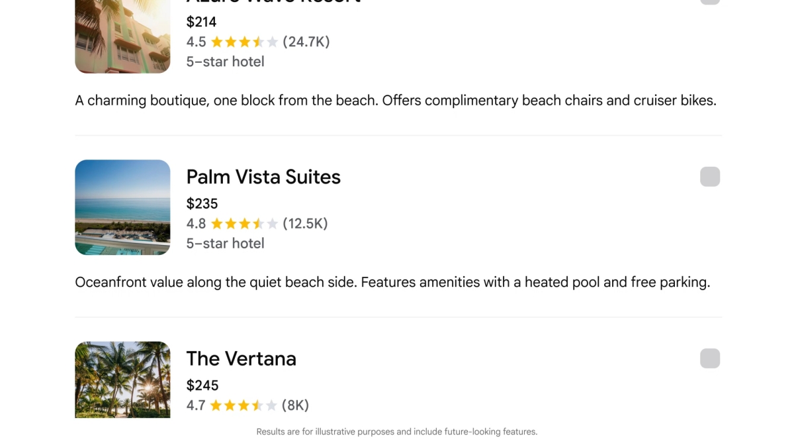Click the 5-star hotel label under Palm Vista Suites

(226, 243)
